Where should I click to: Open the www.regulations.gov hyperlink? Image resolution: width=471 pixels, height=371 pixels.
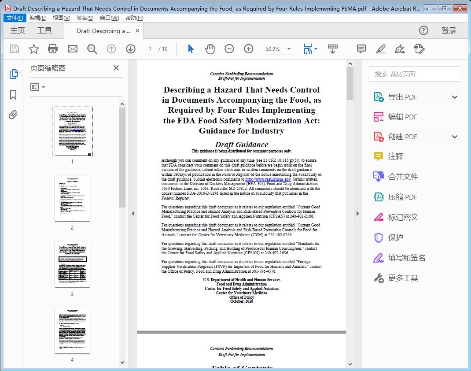coord(268,179)
